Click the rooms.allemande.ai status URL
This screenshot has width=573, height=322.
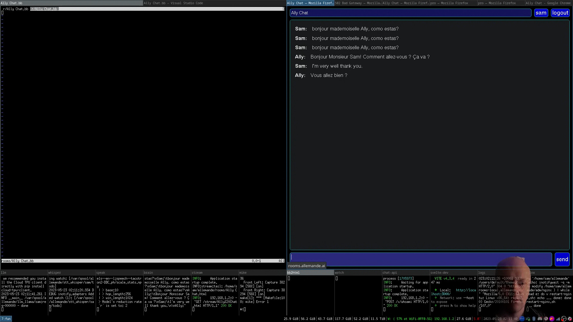pos(306,266)
